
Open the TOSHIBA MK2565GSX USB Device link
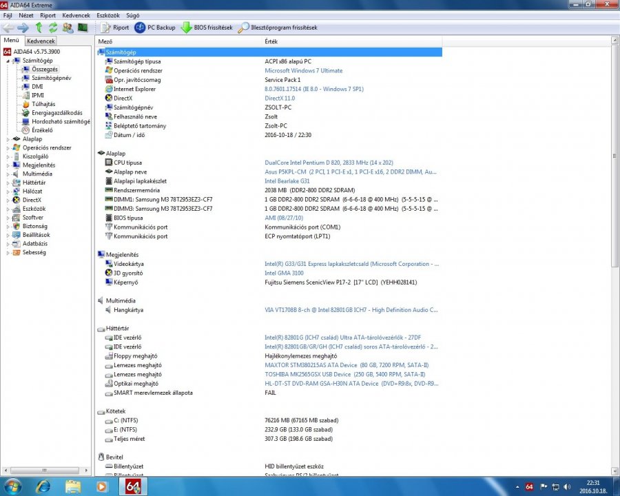[345, 374]
